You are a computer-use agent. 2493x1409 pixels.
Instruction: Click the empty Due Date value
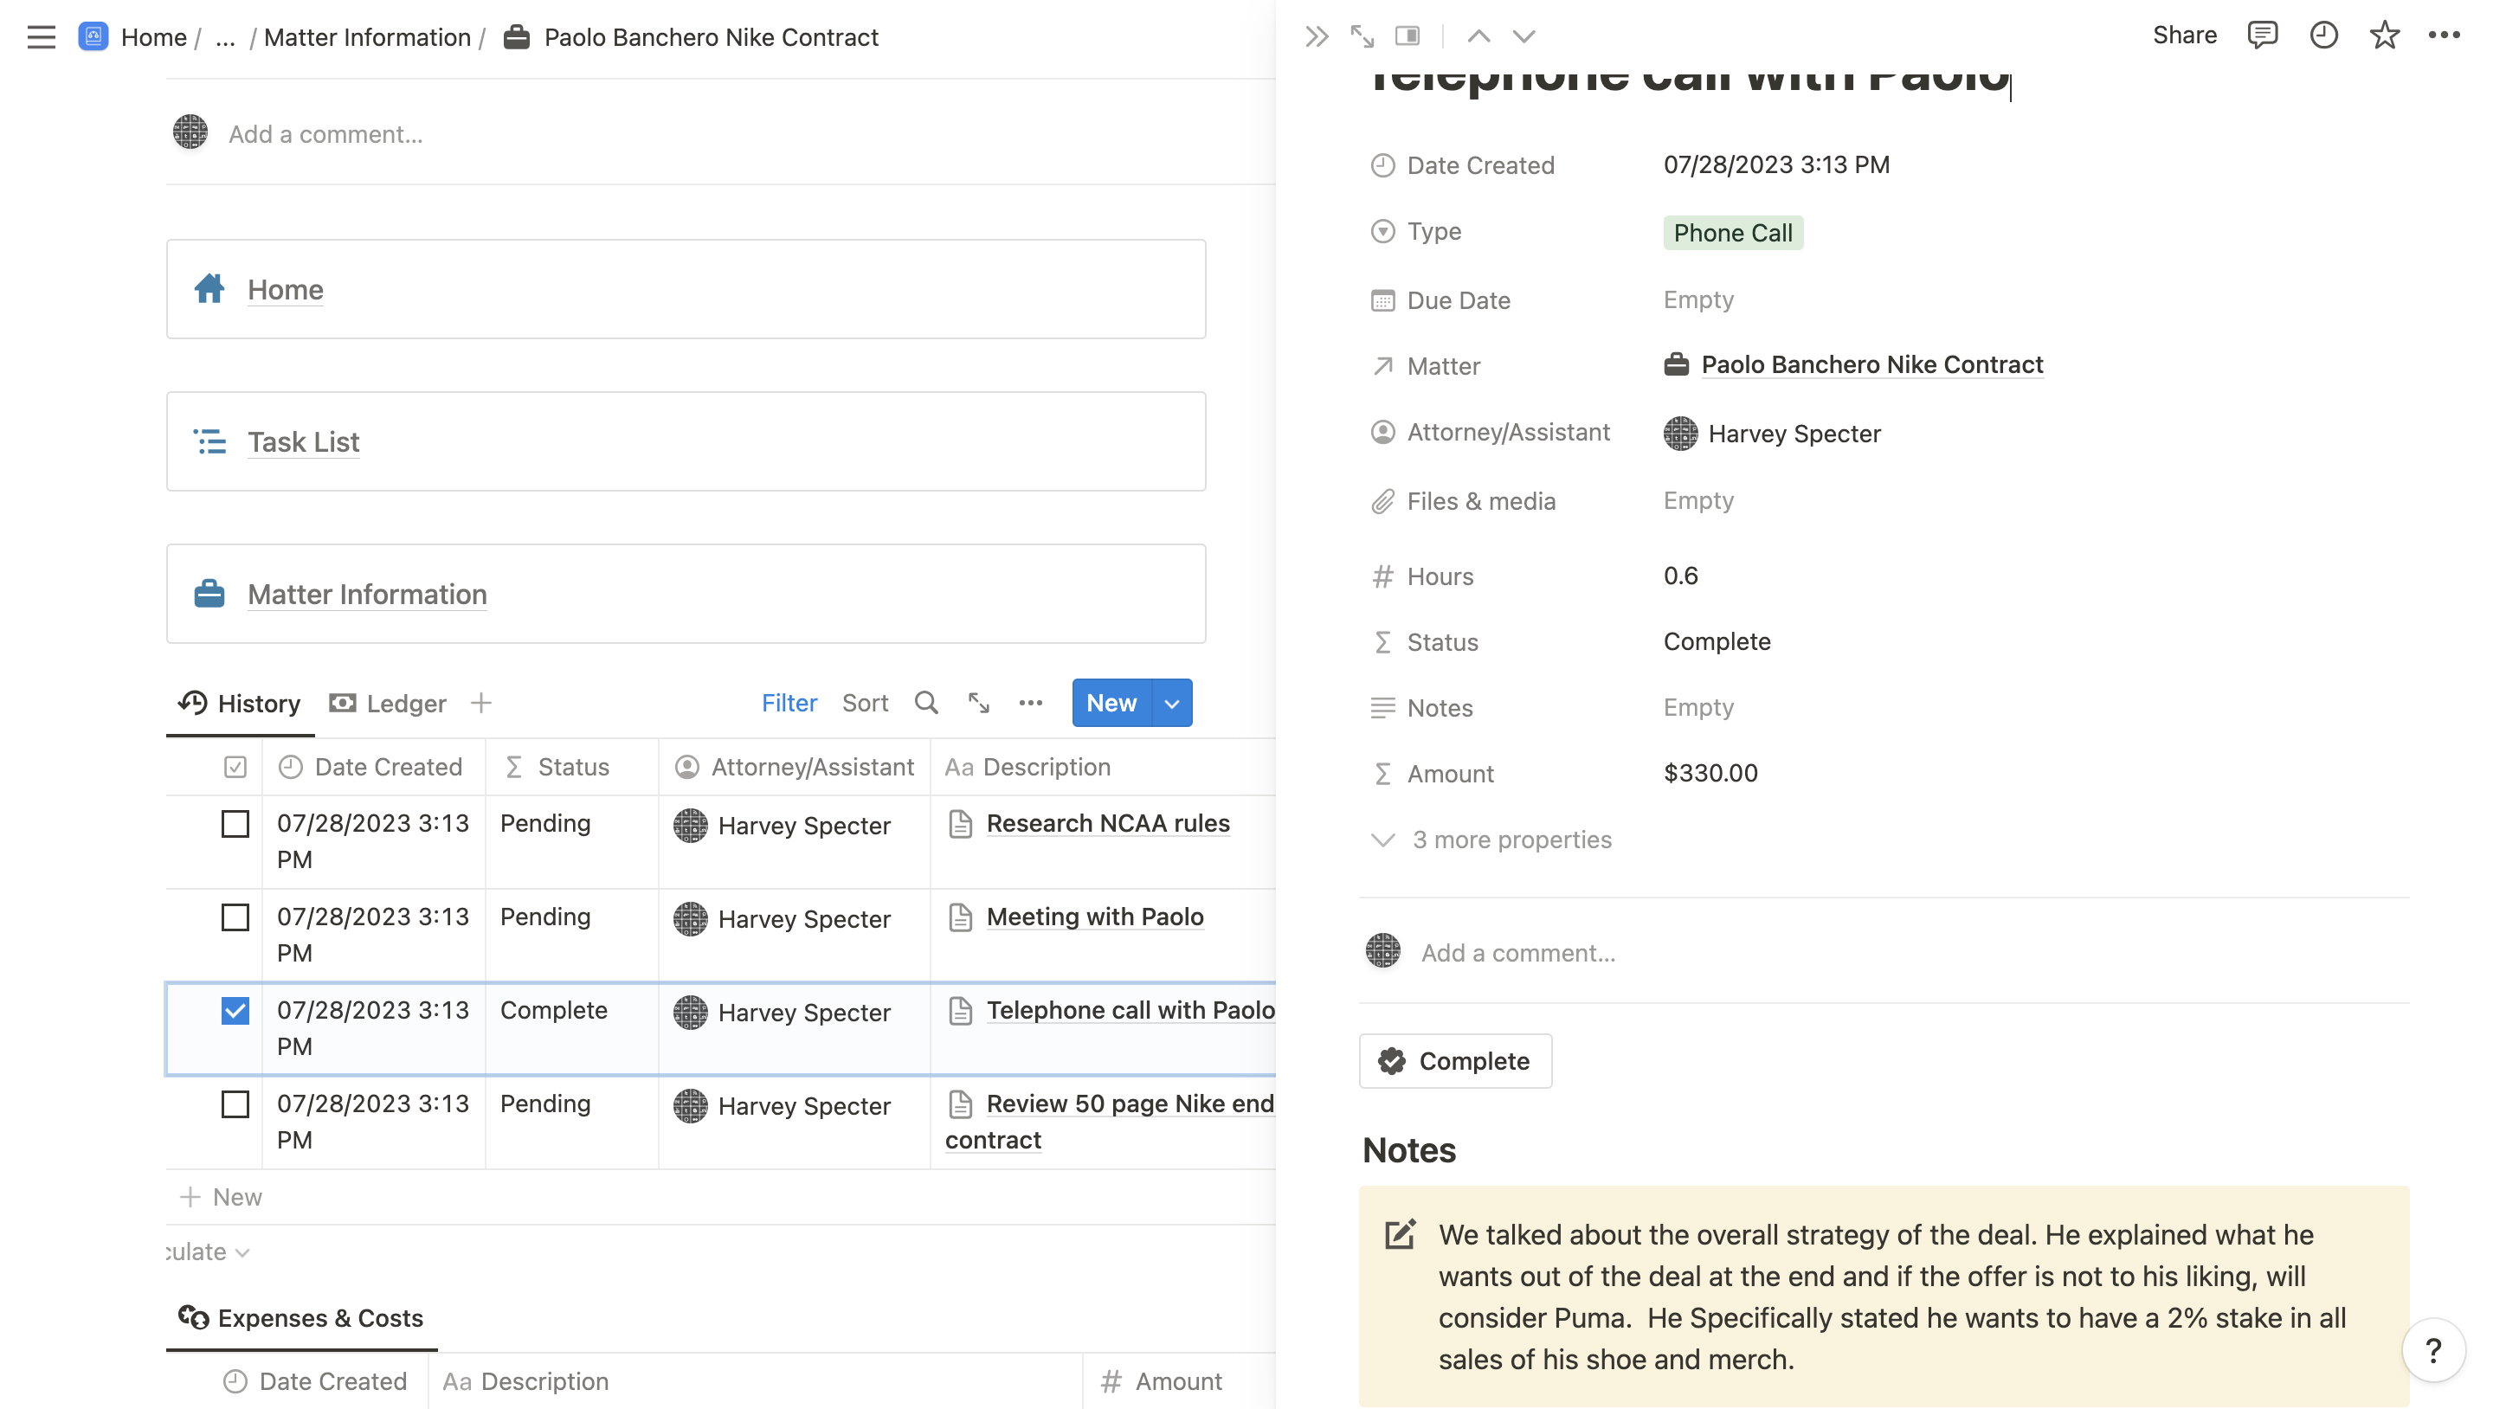(1698, 300)
